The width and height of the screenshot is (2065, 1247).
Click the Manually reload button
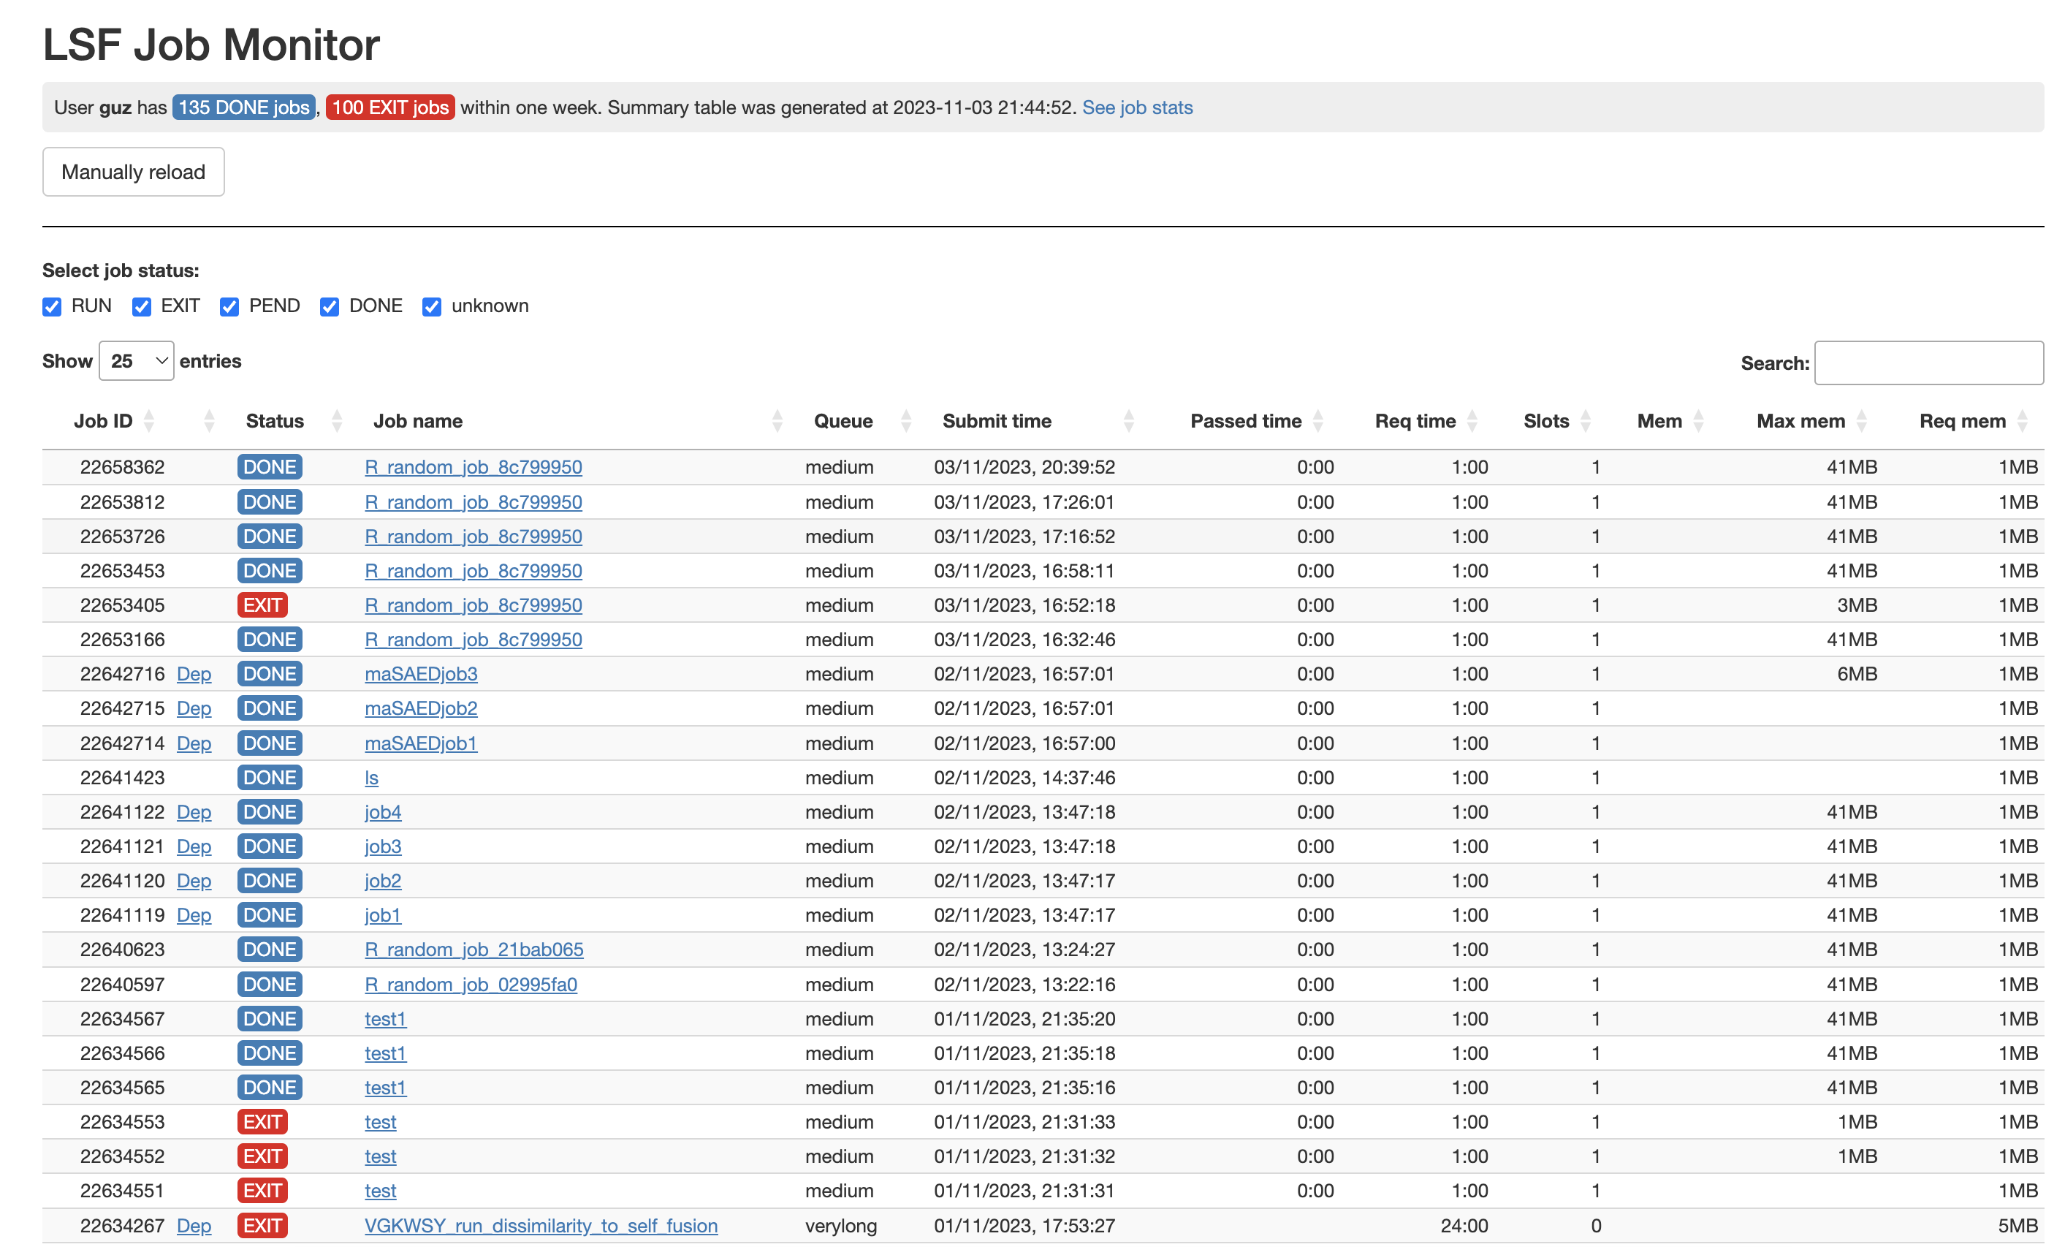[133, 172]
